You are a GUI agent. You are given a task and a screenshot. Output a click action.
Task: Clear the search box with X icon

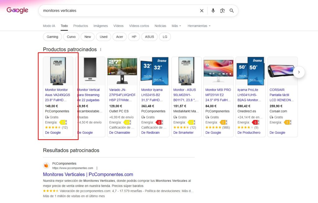[202, 11]
